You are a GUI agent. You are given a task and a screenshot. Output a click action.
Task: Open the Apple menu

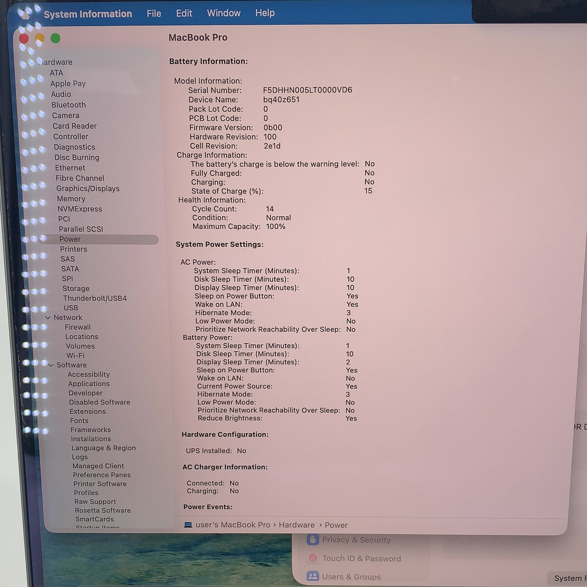coord(24,13)
